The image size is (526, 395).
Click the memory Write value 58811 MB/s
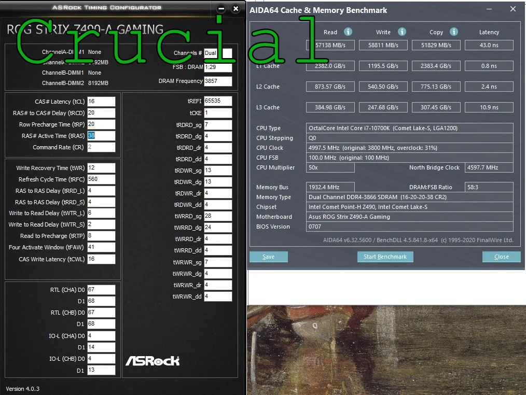[383, 45]
